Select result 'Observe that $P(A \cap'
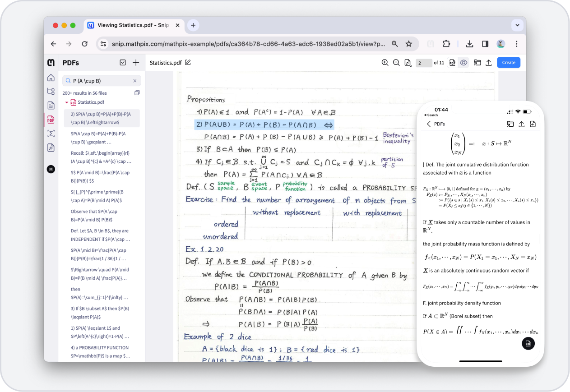Viewport: 570px width, 392px height. tap(102, 215)
